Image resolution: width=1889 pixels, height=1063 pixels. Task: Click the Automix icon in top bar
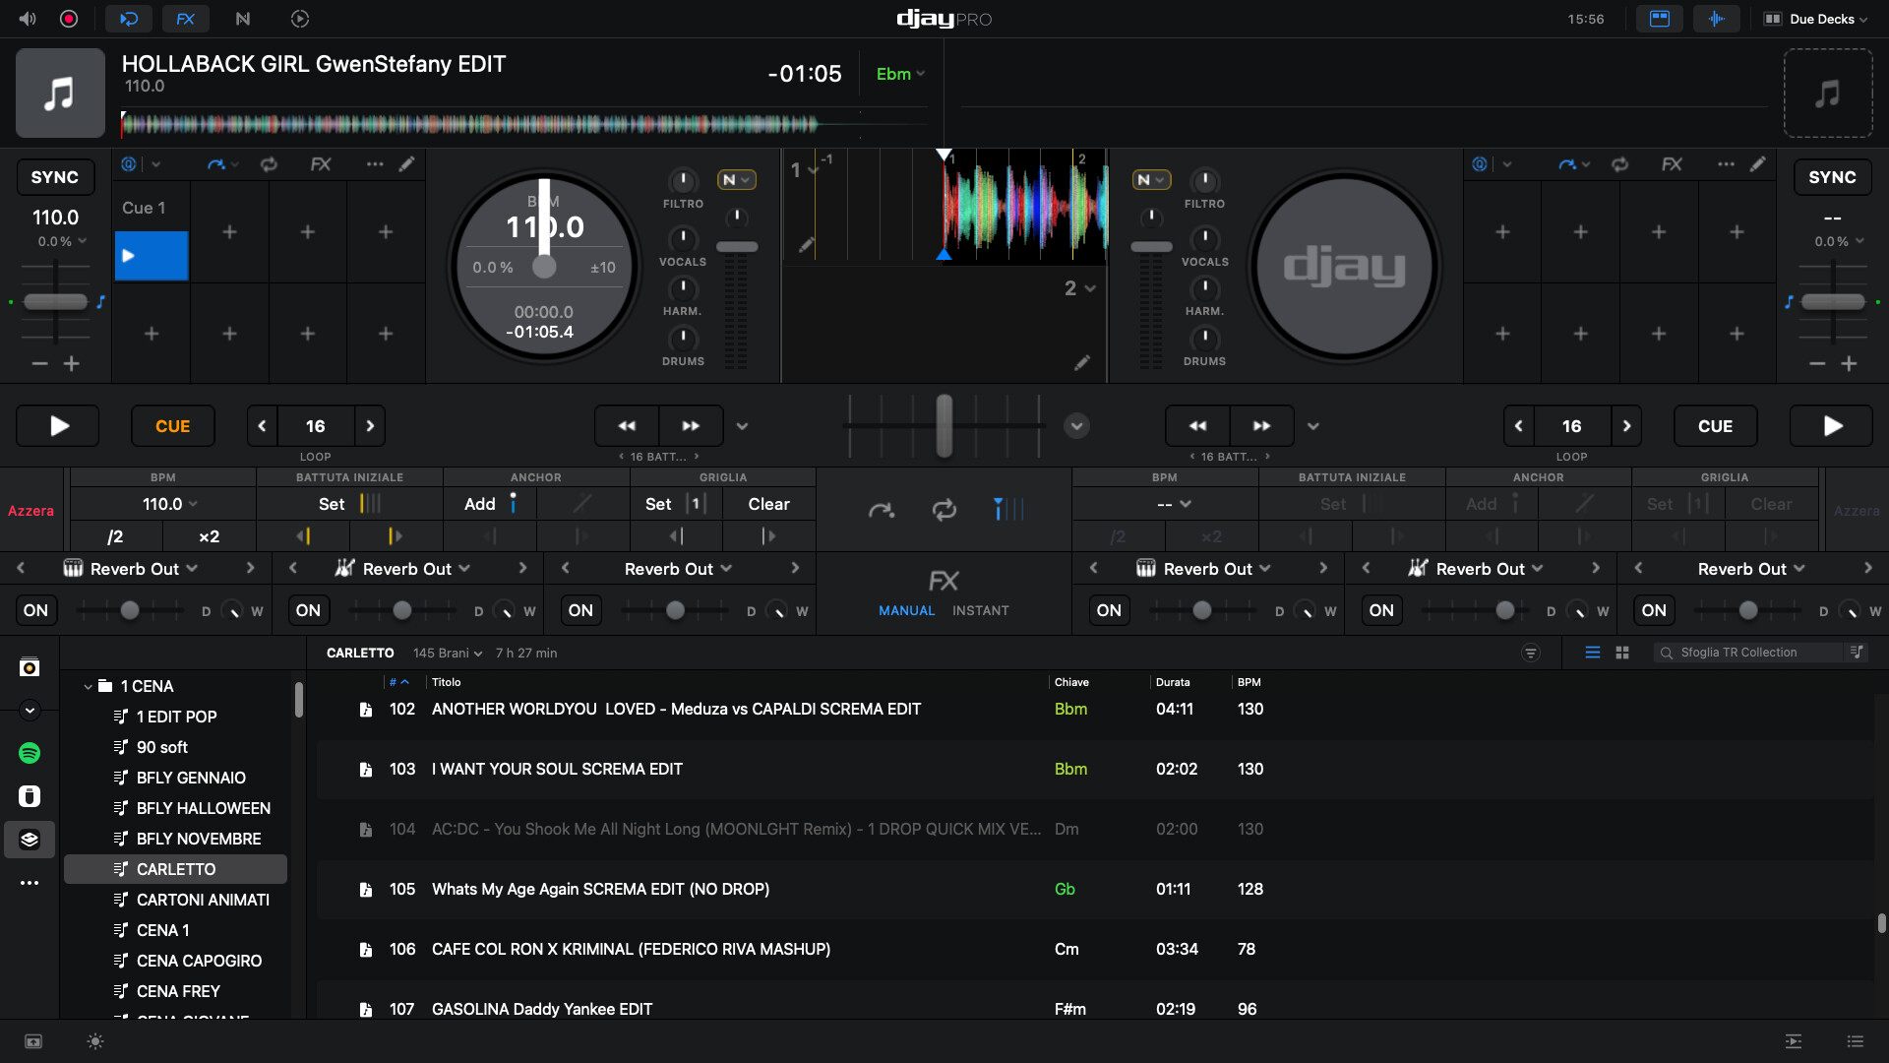point(300,19)
